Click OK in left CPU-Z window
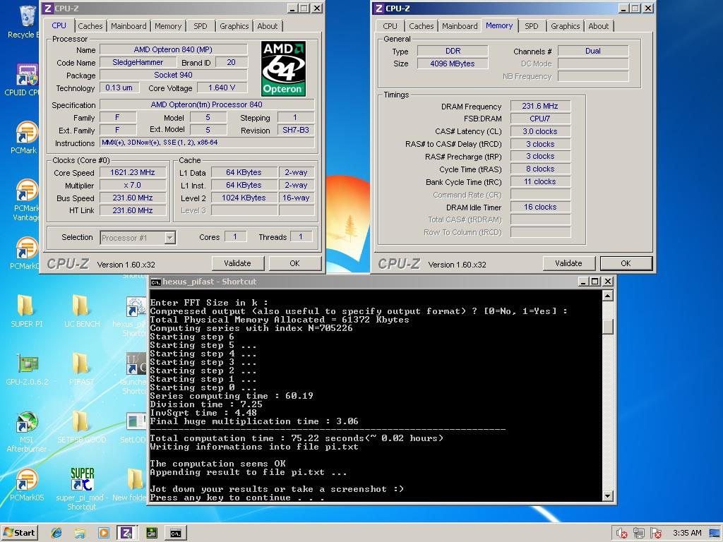 coord(294,263)
